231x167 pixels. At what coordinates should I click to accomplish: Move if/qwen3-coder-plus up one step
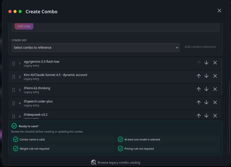point(199,102)
